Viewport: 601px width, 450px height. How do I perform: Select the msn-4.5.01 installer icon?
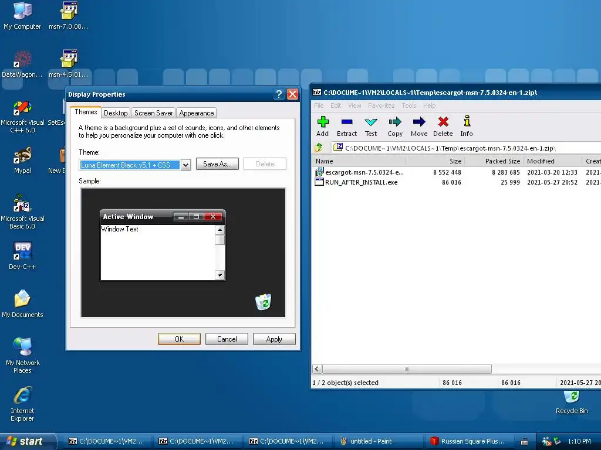(x=69, y=63)
